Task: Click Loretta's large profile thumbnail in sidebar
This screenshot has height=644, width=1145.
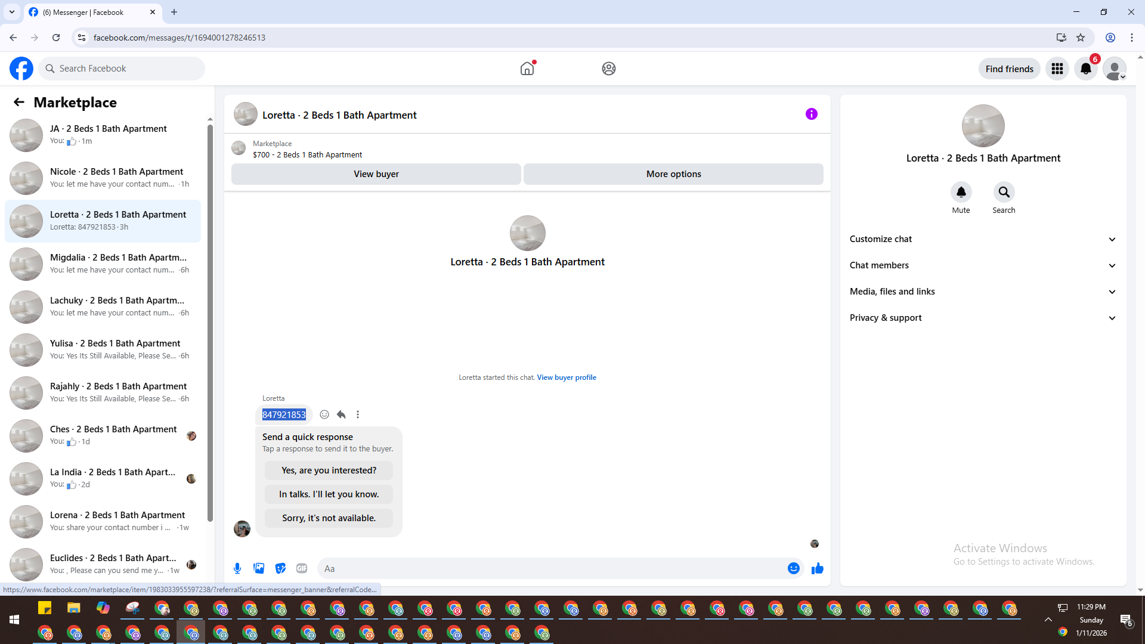Action: [x=983, y=126]
